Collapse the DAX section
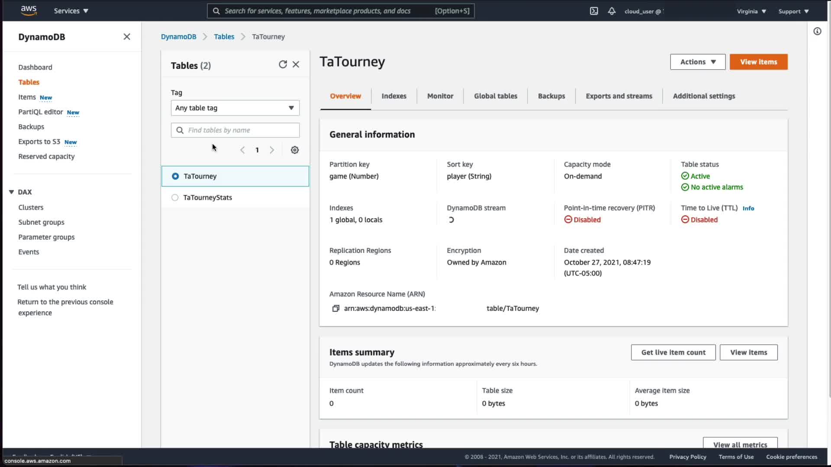This screenshot has height=467, width=831. [12, 192]
